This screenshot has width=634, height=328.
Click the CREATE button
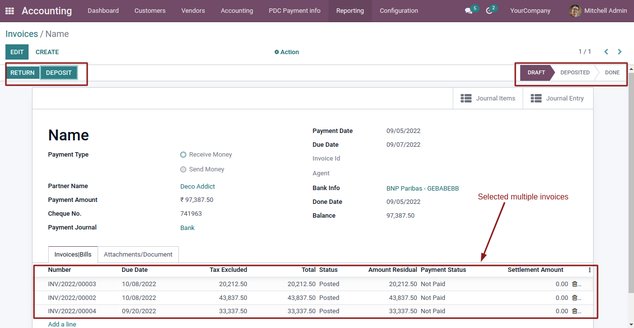pyautogui.click(x=47, y=52)
